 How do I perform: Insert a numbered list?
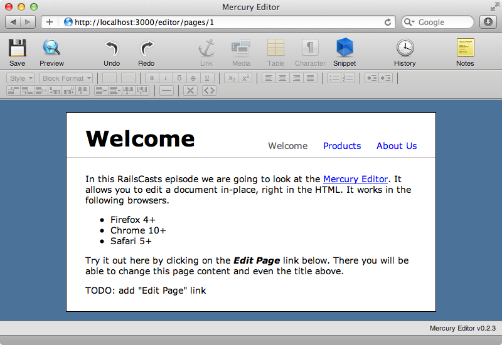[348, 78]
